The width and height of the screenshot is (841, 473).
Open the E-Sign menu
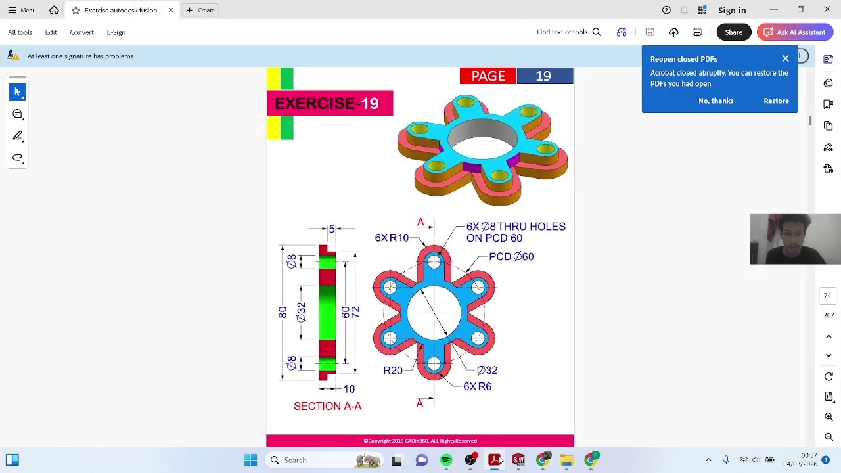(x=116, y=32)
